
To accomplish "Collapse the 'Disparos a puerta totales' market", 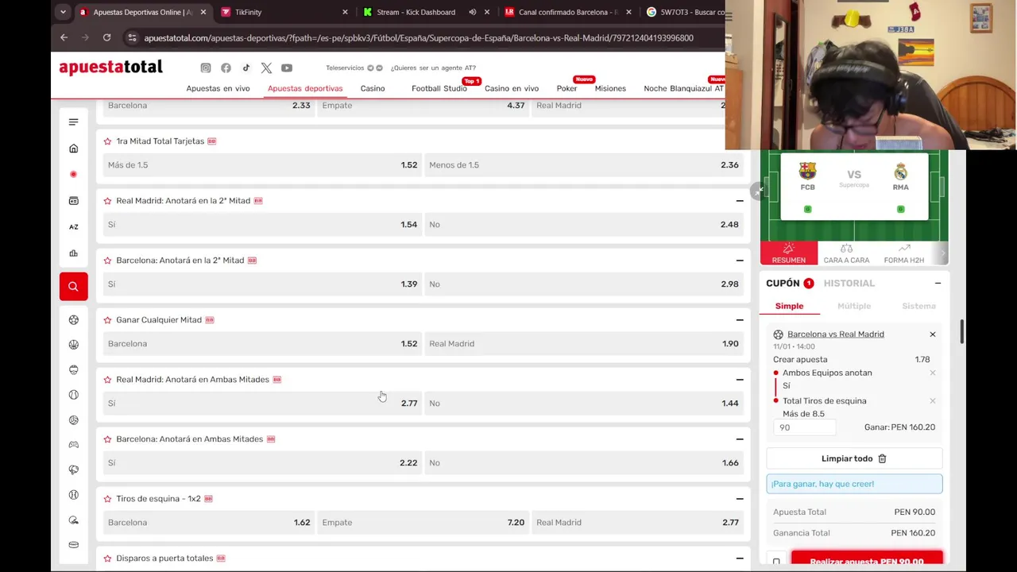I will click(740, 558).
